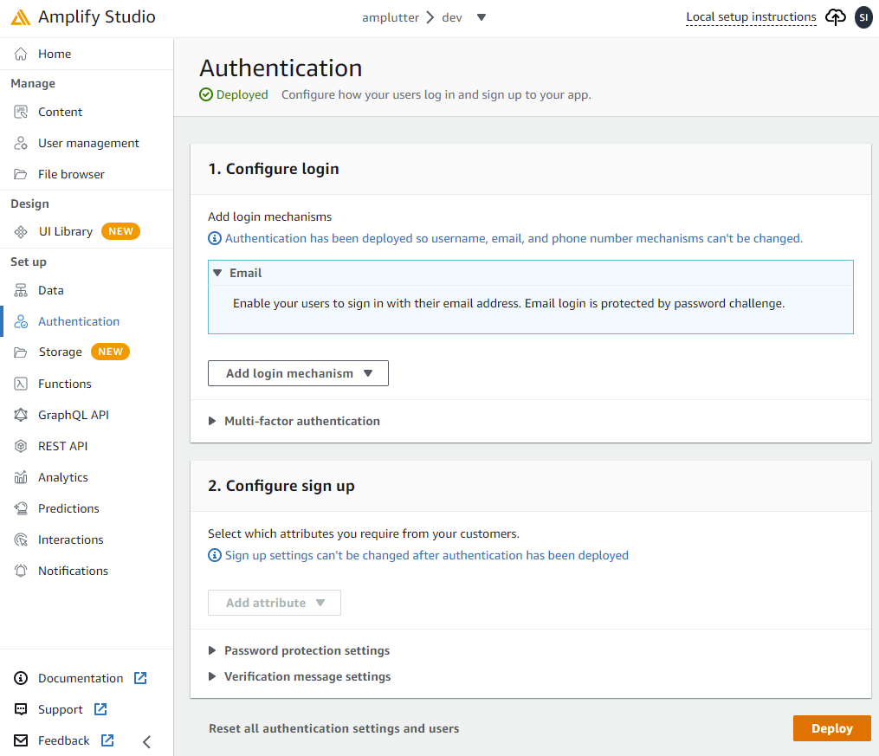Screen dimensions: 879x756
Task: Click external link icon next to Support
Action: click(100, 709)
